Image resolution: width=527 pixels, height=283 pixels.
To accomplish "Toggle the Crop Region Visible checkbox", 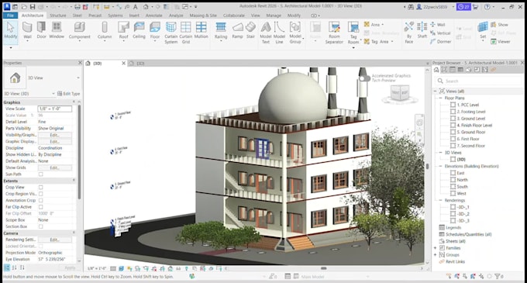I will (x=40, y=194).
